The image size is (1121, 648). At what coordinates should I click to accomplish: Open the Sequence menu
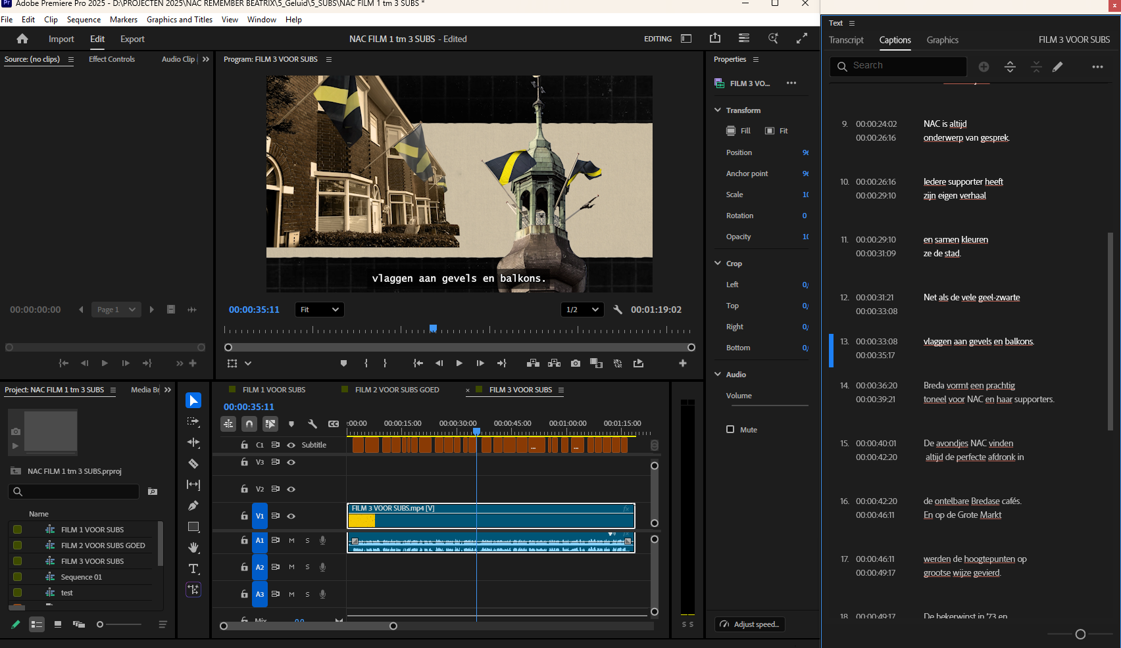[x=84, y=20]
